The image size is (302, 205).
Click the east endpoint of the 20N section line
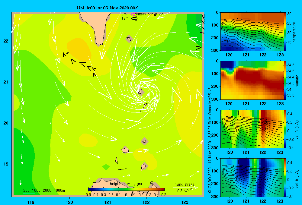(x=193, y=123)
